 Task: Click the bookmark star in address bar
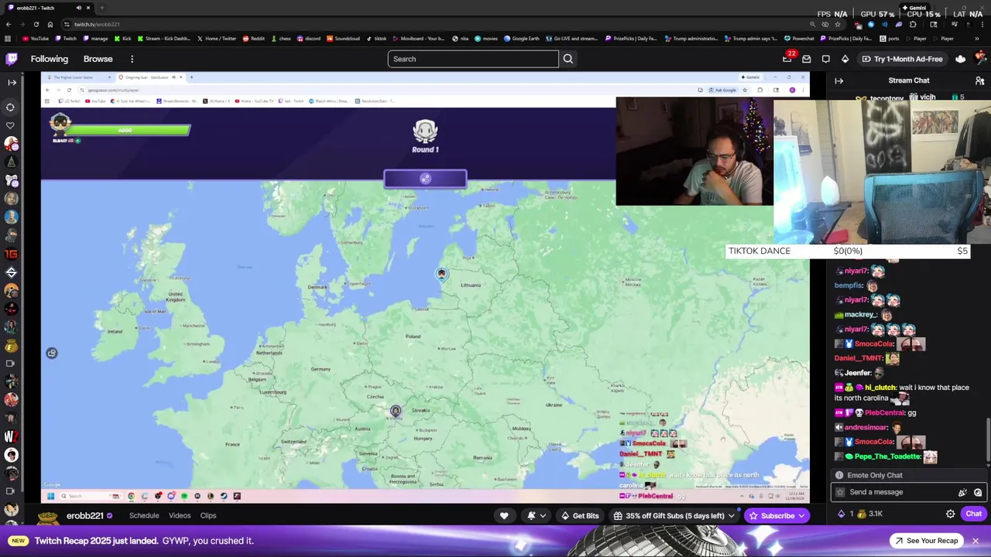point(838,24)
